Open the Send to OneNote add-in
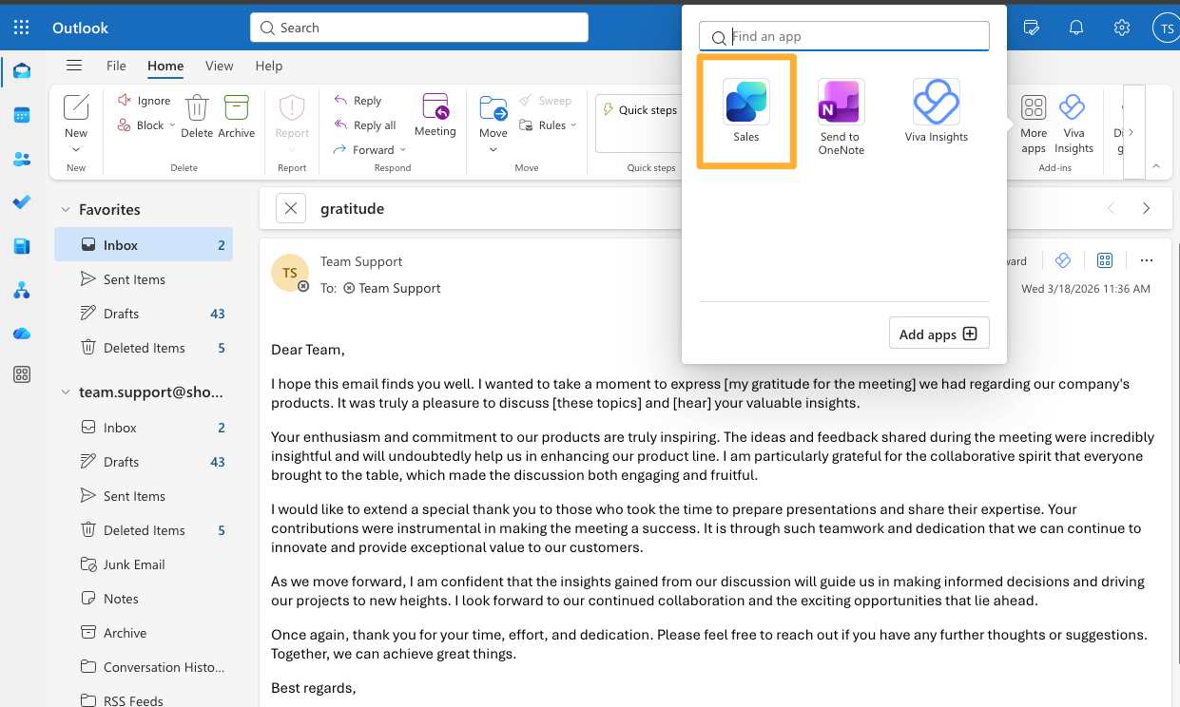 [x=841, y=109]
